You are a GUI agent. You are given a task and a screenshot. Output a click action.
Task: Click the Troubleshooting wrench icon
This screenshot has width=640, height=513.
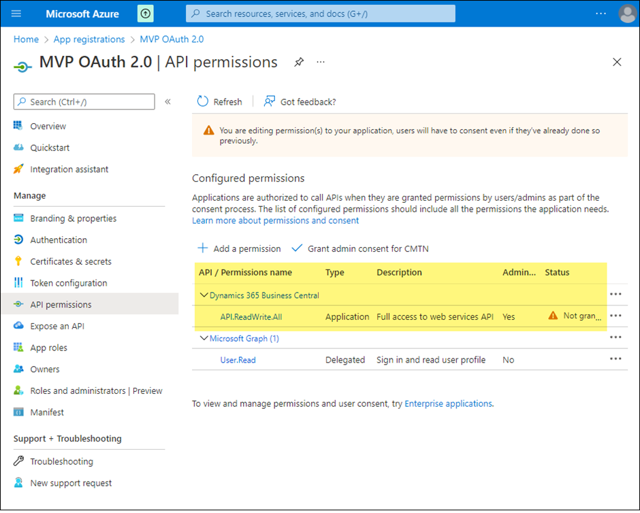click(18, 461)
